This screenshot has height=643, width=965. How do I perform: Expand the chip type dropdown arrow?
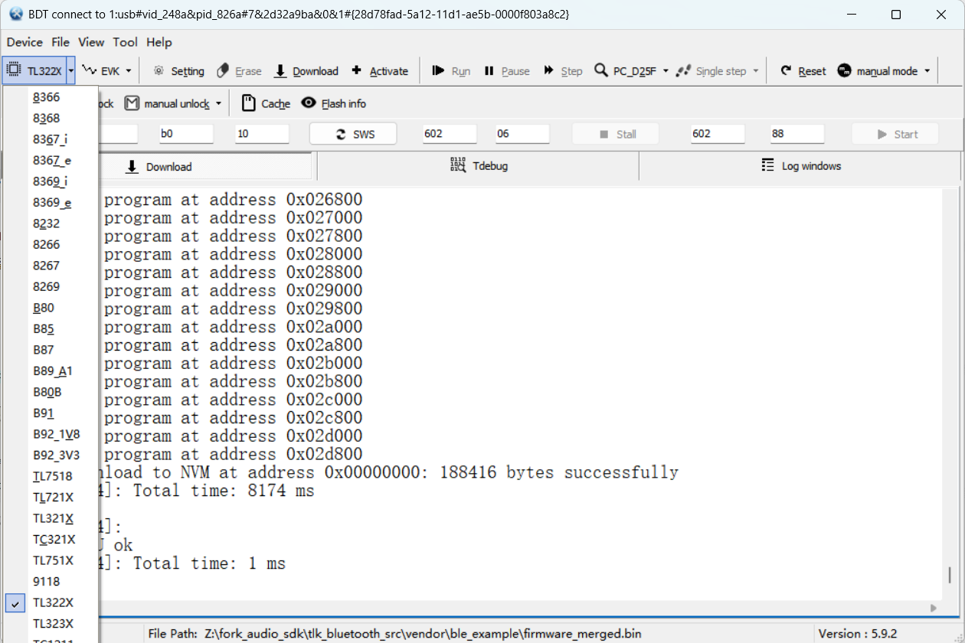(70, 70)
